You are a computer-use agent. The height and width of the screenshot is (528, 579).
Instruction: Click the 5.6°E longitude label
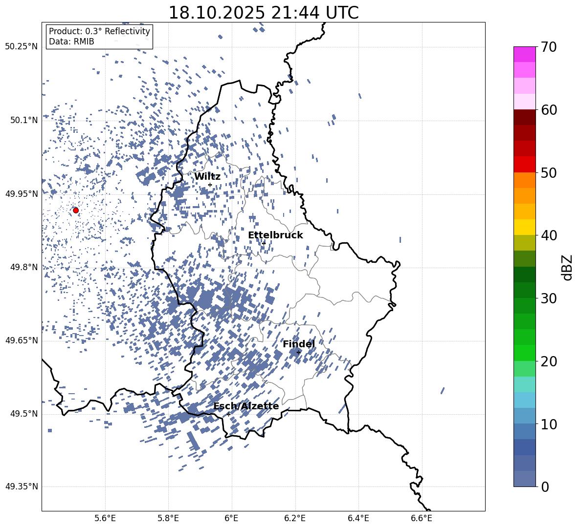coord(105,518)
